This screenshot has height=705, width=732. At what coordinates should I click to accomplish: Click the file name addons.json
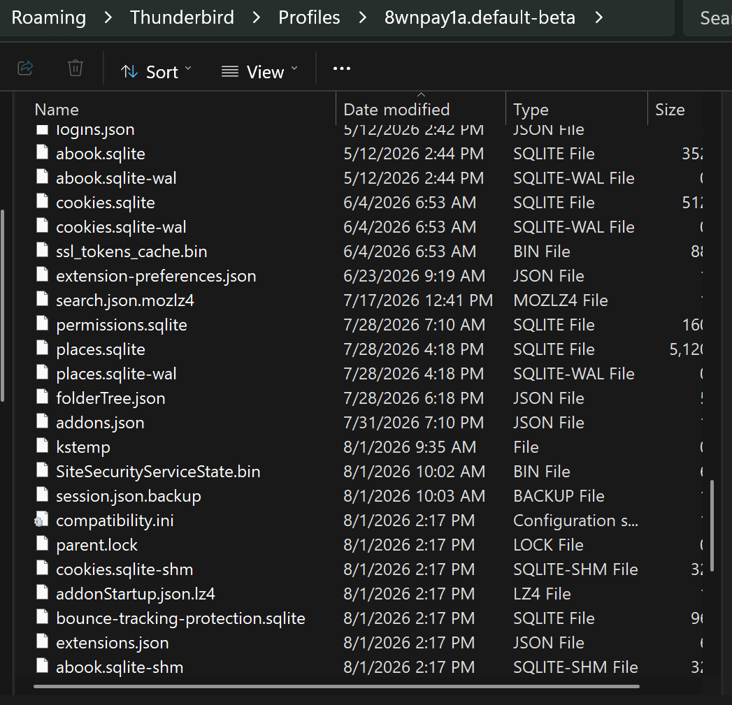click(x=100, y=423)
